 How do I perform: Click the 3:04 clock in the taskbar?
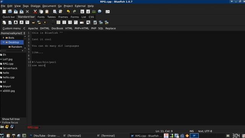coord(236,136)
